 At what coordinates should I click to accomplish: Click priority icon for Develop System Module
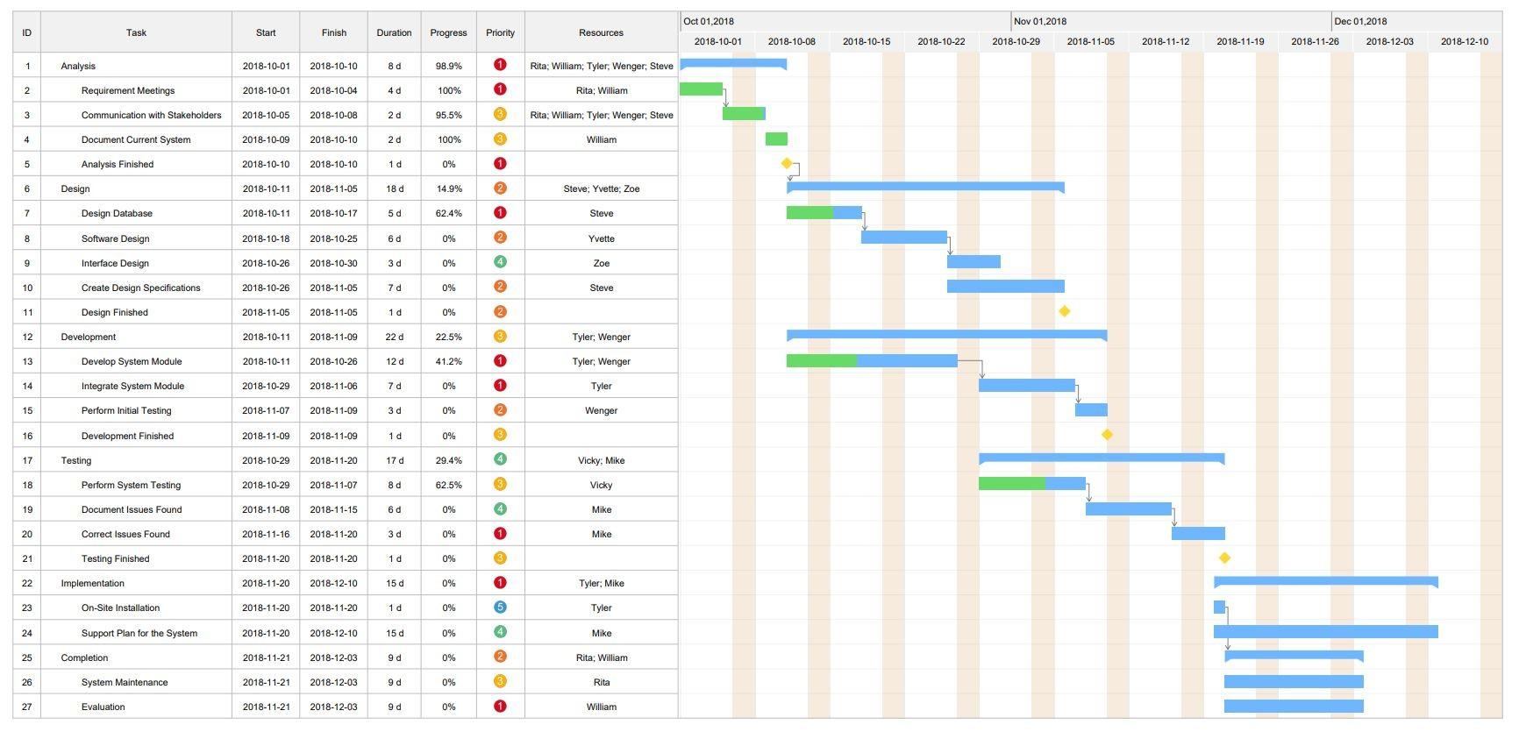point(500,360)
